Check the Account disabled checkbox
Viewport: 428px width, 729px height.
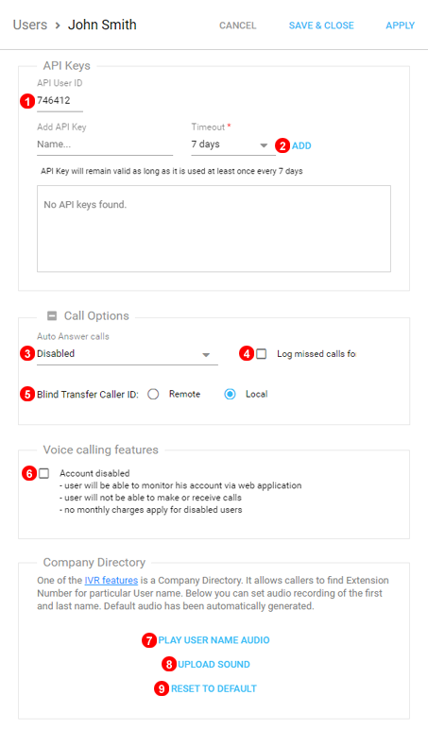[43, 473]
